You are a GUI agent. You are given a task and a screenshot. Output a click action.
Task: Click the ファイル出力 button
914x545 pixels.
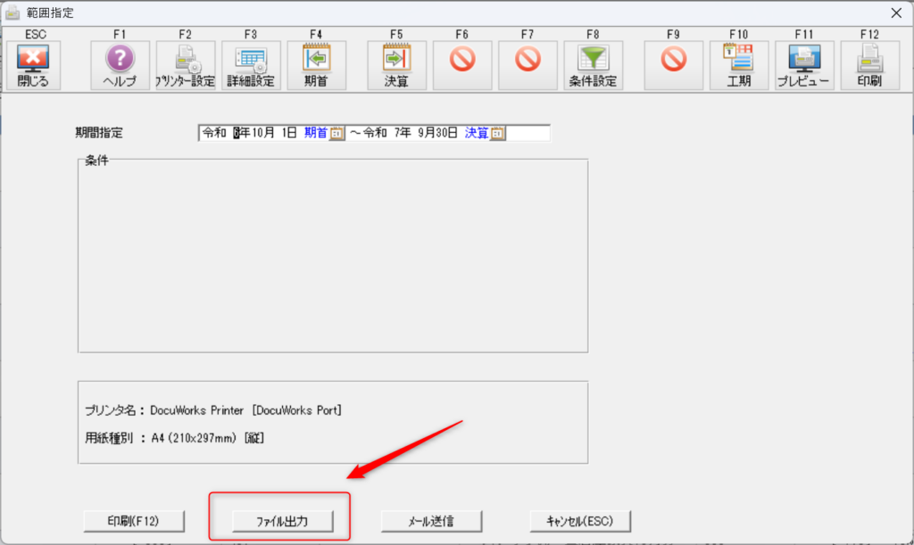point(281,521)
